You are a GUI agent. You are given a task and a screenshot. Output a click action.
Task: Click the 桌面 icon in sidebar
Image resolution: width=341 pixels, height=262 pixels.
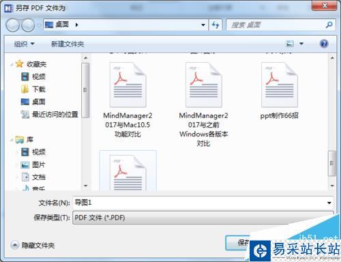tap(25, 102)
